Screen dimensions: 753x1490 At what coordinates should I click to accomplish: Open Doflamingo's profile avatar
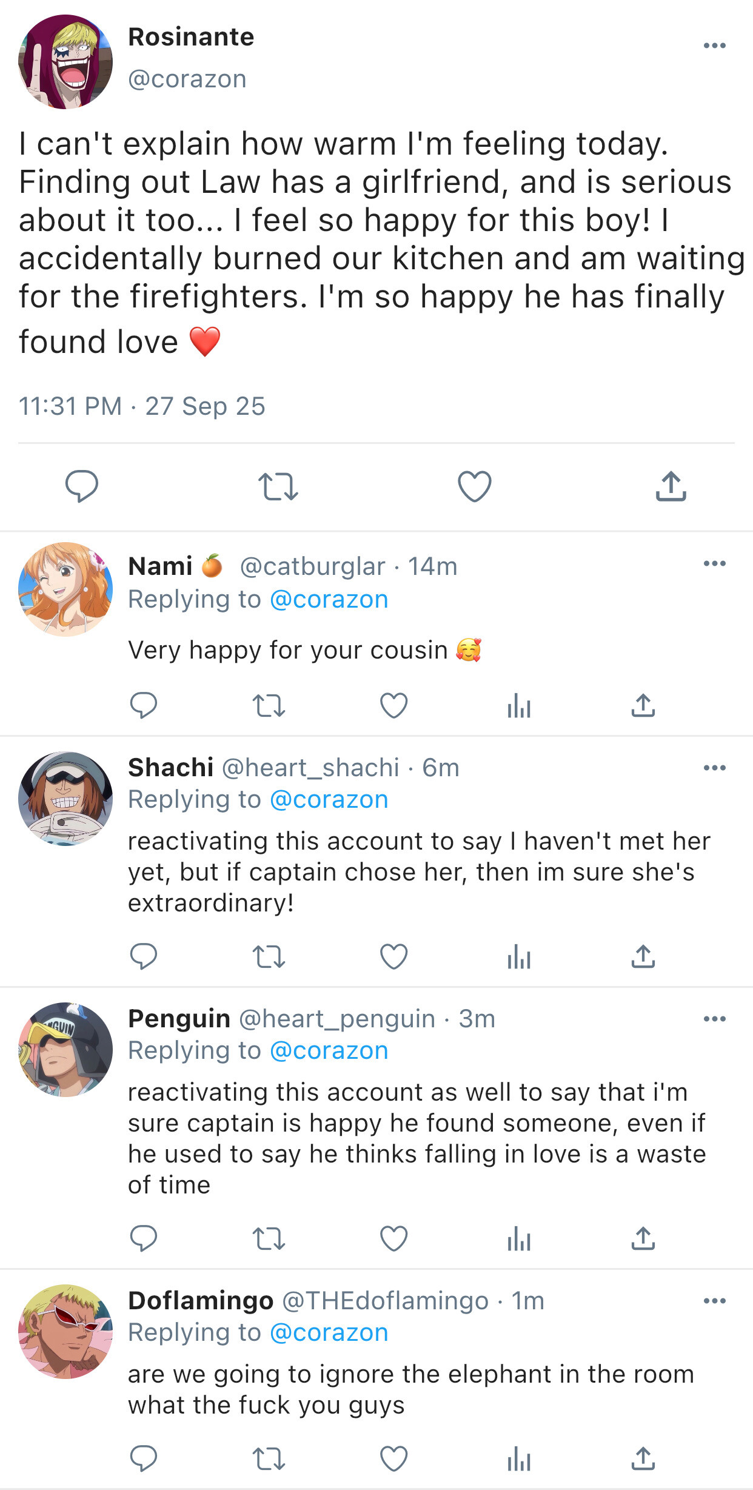(x=65, y=1331)
